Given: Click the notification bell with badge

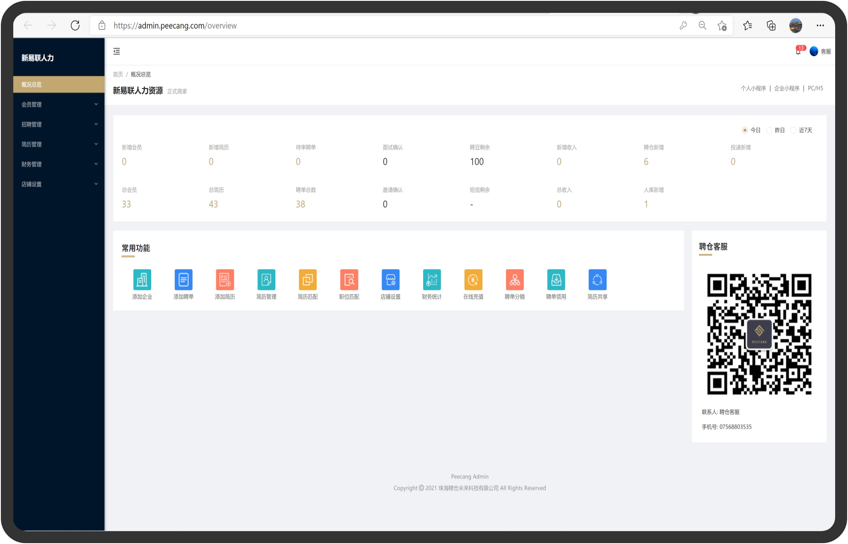Looking at the screenshot, I should (x=798, y=51).
